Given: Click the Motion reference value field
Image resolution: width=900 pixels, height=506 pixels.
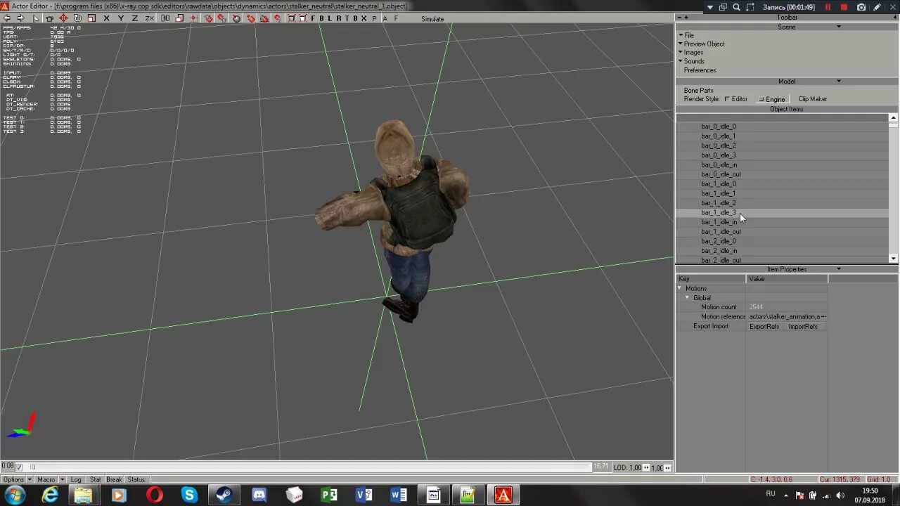Looking at the screenshot, I should tap(787, 317).
